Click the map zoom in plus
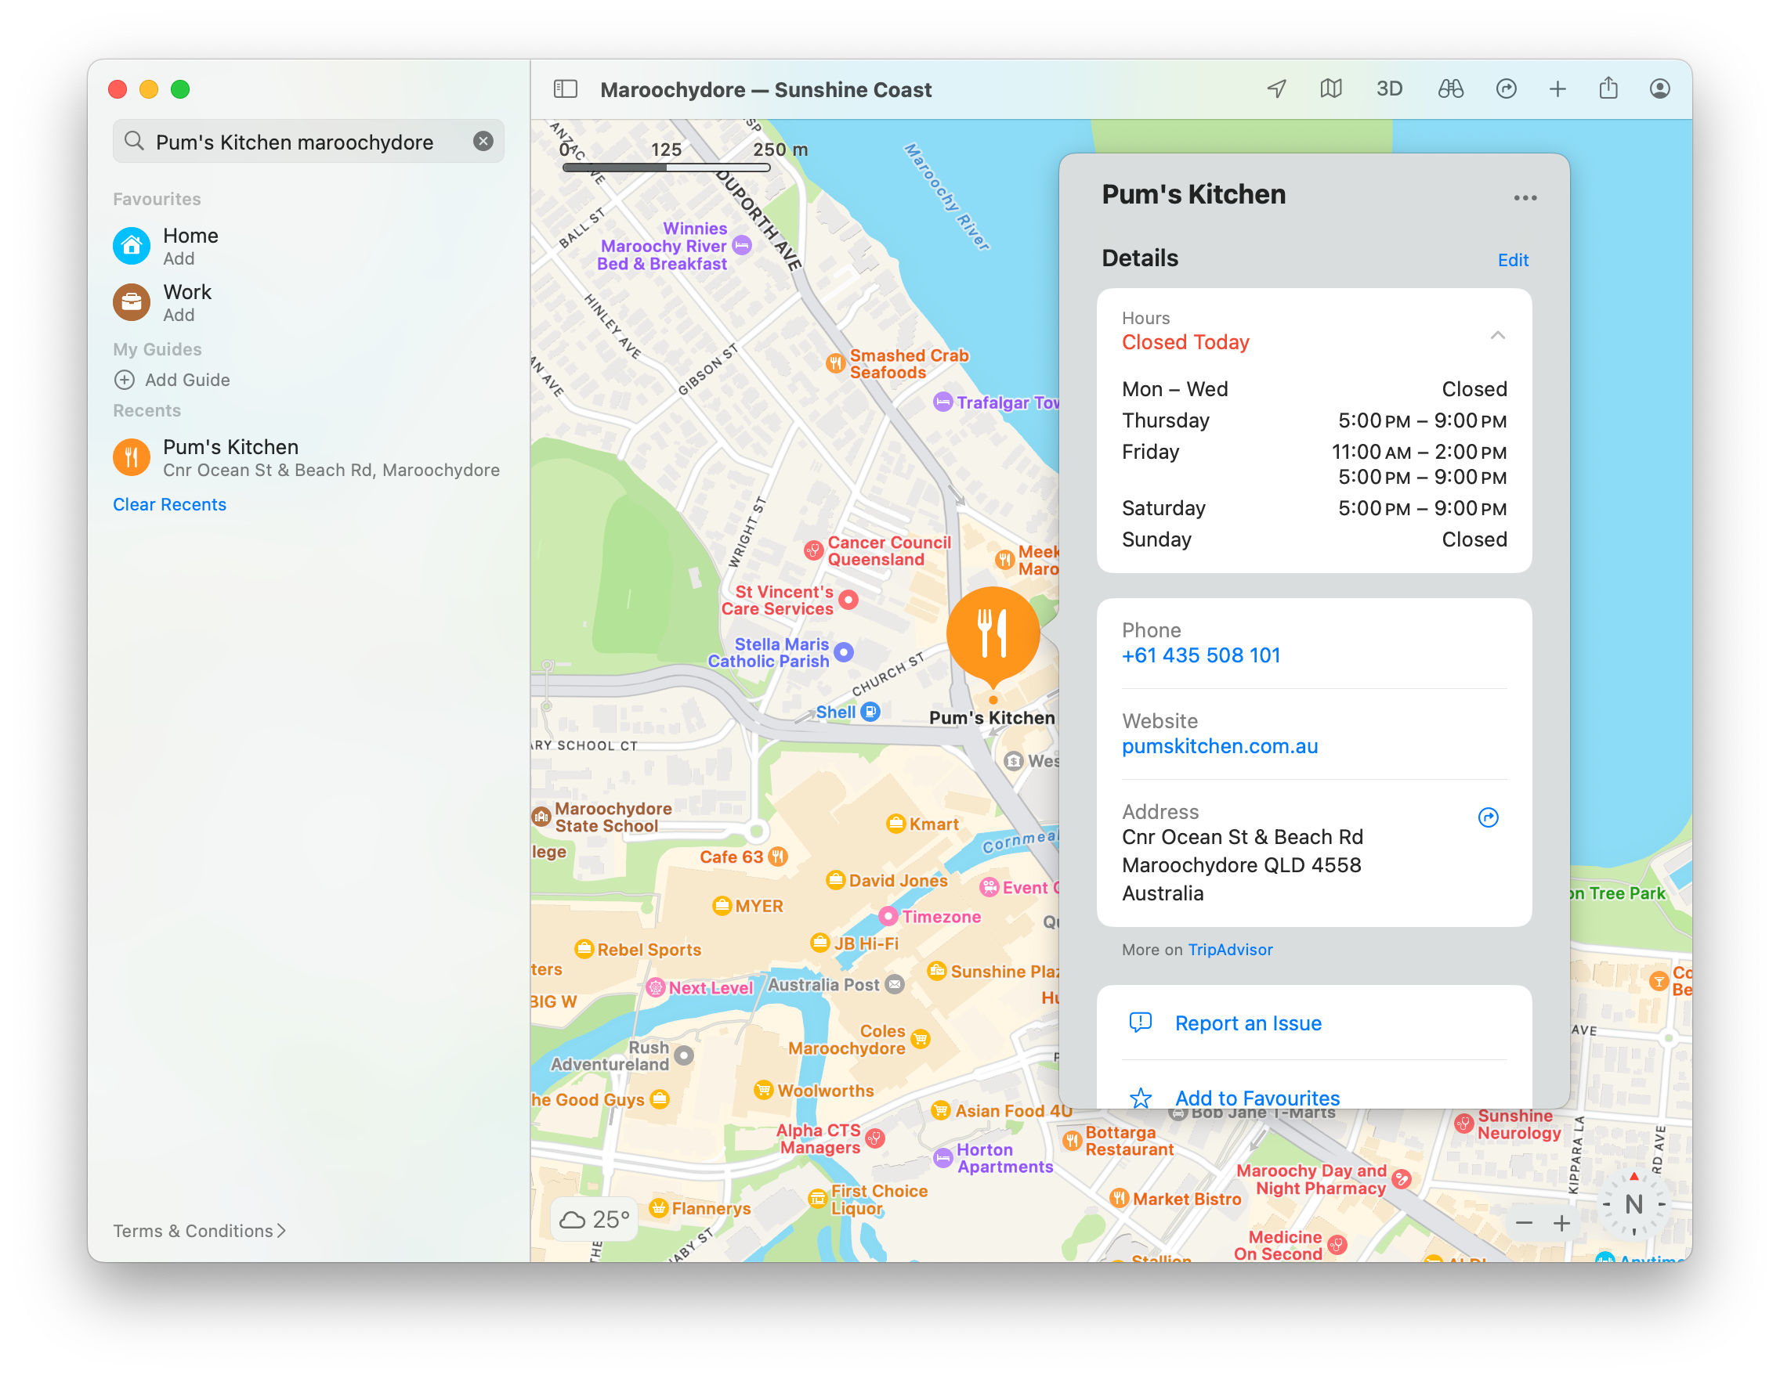This screenshot has width=1780, height=1378. pos(1561,1223)
